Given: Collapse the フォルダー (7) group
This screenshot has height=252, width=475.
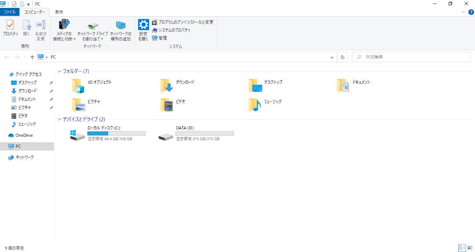Looking at the screenshot, I should (59, 71).
